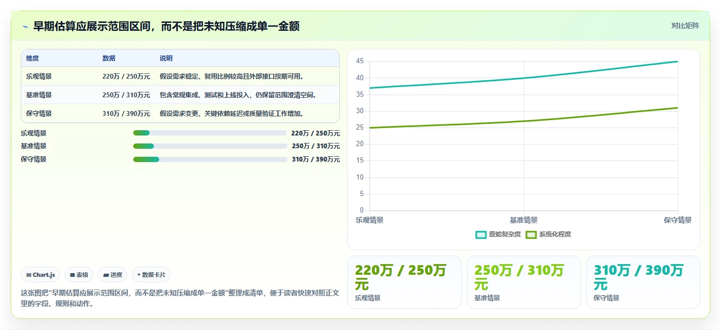The image size is (721, 330).
Task: Click the lightning icon beside the title
Action: (25, 27)
